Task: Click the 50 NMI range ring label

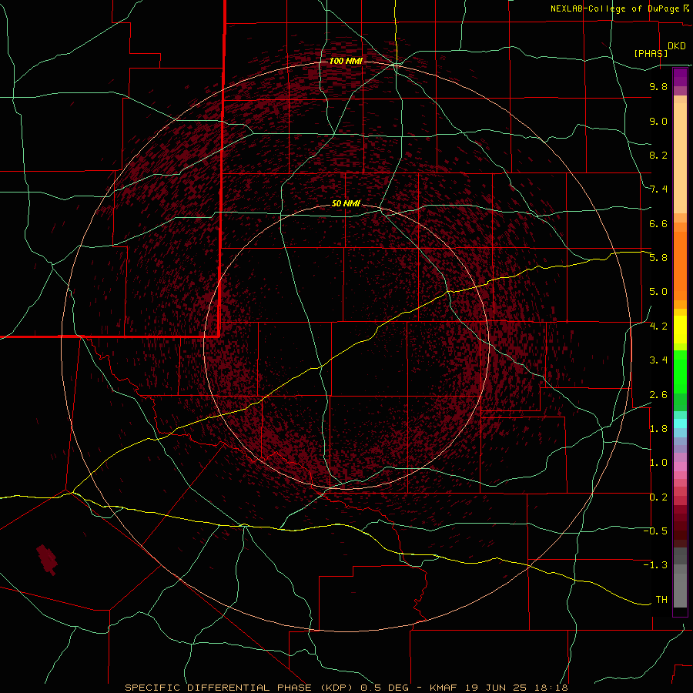Action: point(346,203)
